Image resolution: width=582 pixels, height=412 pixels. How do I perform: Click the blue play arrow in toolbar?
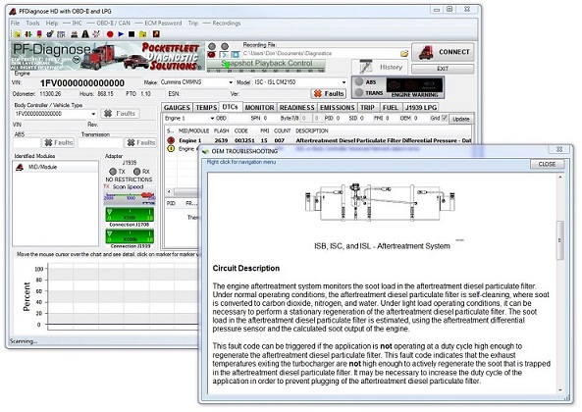tap(121, 34)
